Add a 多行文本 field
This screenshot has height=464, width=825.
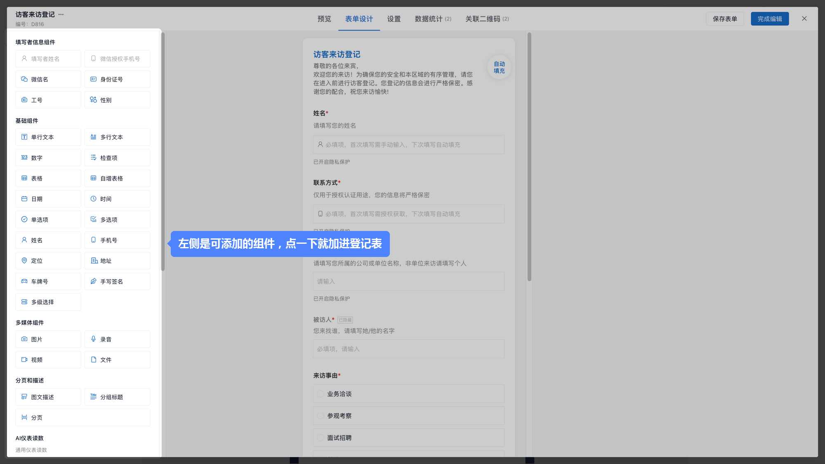tap(117, 137)
